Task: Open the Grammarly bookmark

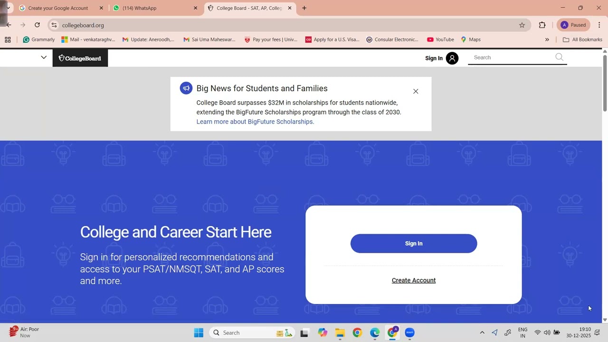Action: pos(39,39)
